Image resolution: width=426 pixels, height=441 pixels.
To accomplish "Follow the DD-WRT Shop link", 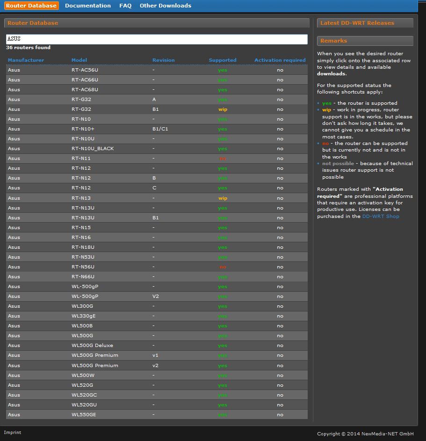I will pyautogui.click(x=381, y=216).
